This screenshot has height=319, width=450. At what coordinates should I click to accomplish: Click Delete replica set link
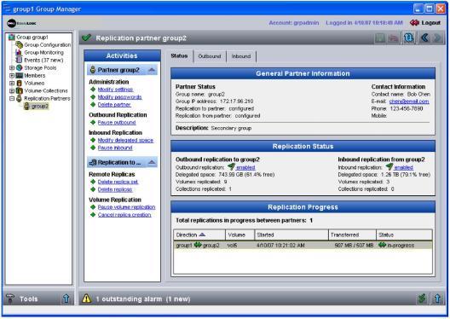(118, 182)
